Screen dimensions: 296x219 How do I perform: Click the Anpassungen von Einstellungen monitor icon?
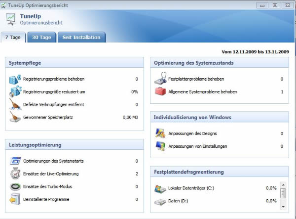coord(160,146)
